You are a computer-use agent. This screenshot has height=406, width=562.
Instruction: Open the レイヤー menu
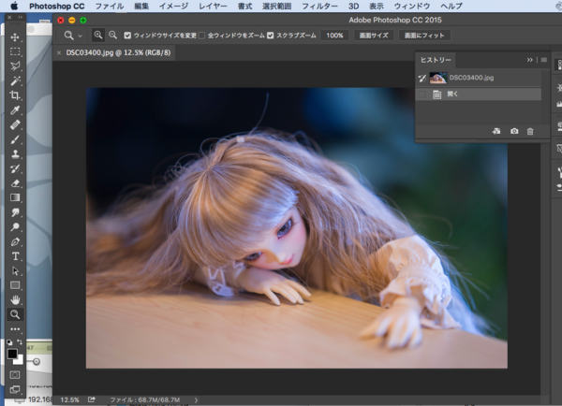click(213, 7)
